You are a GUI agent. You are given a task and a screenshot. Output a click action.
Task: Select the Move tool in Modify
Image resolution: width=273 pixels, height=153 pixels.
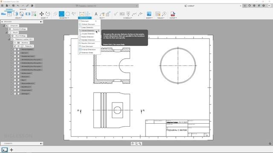click(x=42, y=14)
